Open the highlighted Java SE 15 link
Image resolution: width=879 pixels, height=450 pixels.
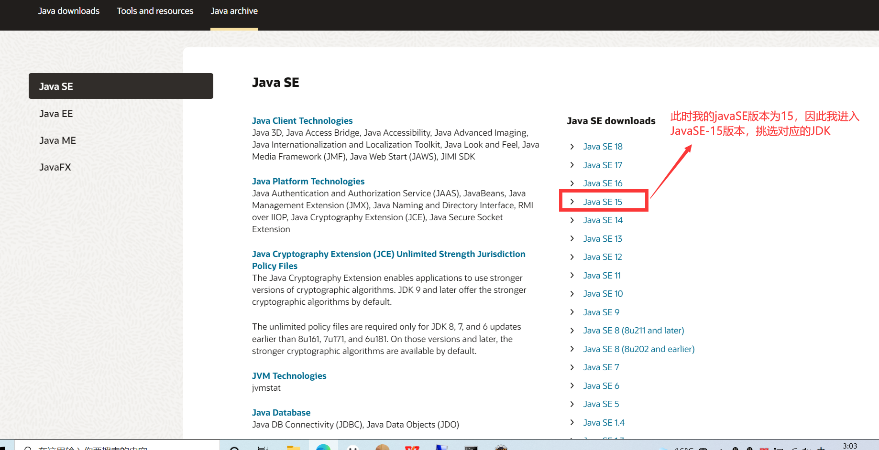pyautogui.click(x=602, y=201)
